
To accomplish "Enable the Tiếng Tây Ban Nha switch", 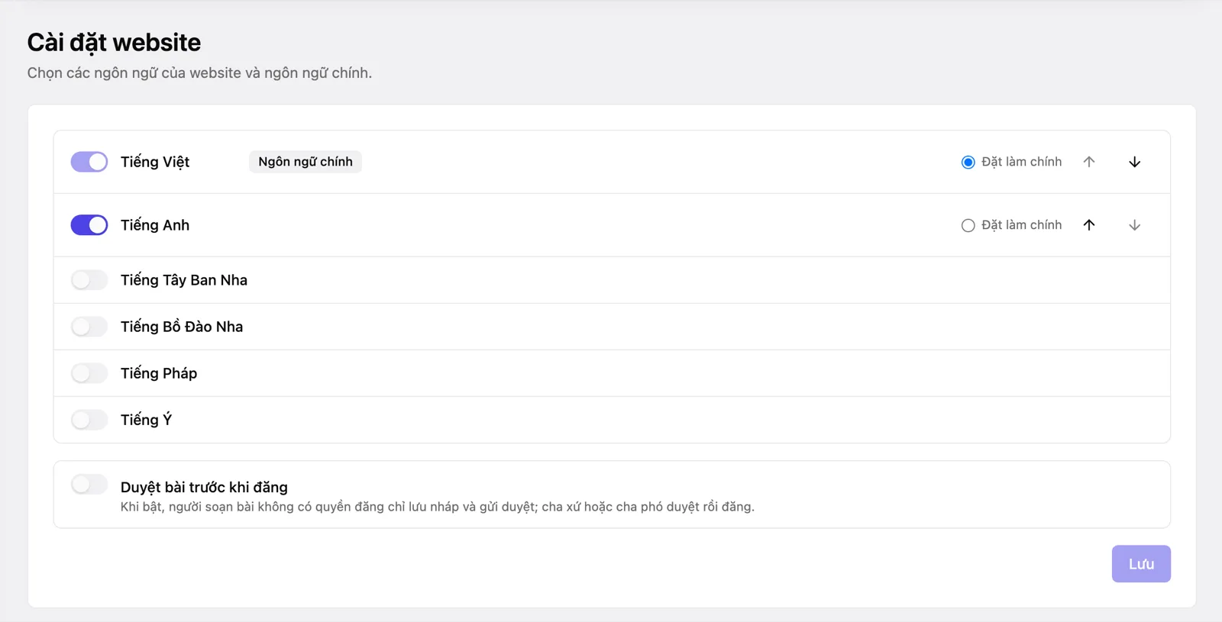I will point(89,280).
